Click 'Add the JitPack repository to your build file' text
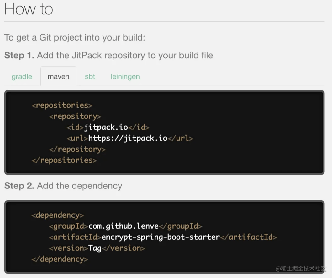The height and width of the screenshot is (278, 332). (125, 55)
